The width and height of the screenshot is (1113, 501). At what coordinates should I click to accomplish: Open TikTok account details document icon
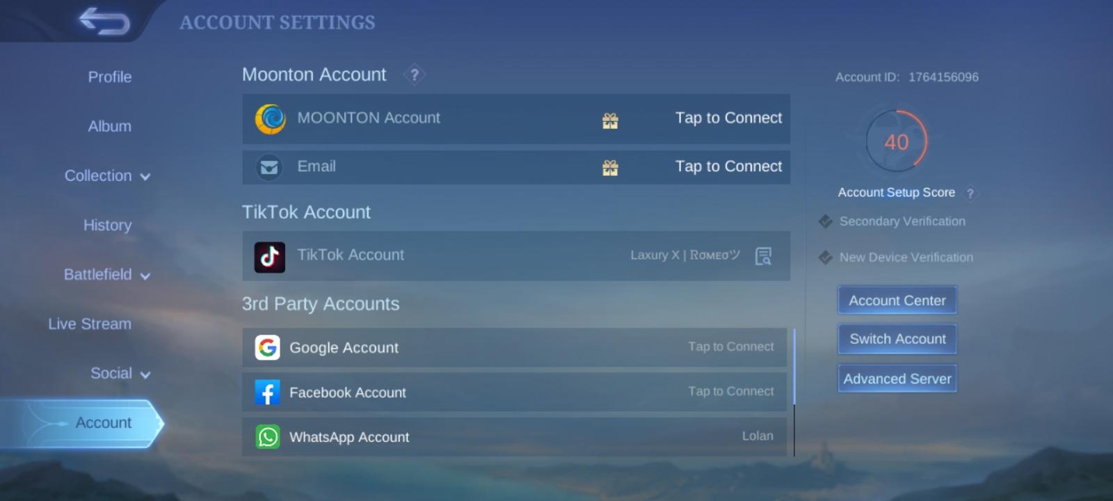point(763,256)
